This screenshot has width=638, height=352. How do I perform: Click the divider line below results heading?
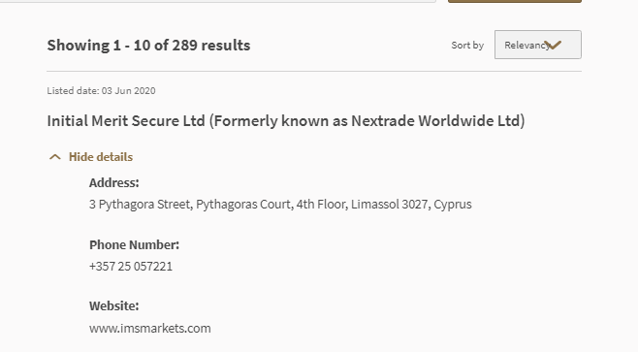click(314, 71)
